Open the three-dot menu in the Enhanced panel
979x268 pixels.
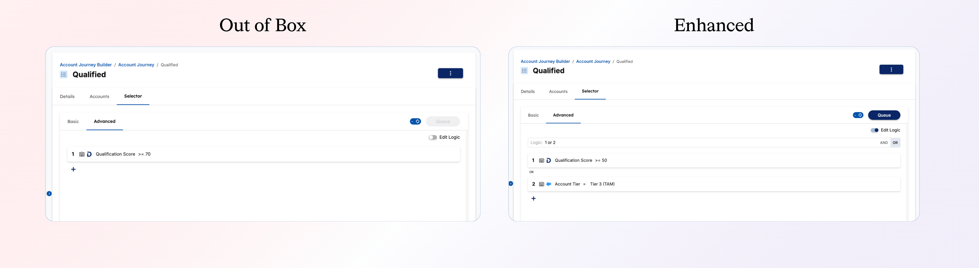click(891, 69)
